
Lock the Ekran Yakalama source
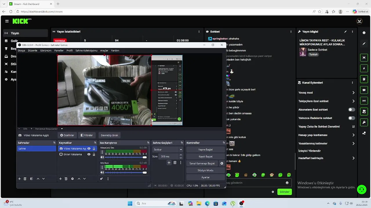coord(94,154)
